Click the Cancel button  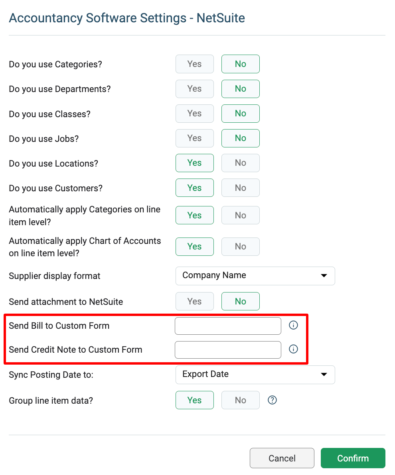pos(282,458)
